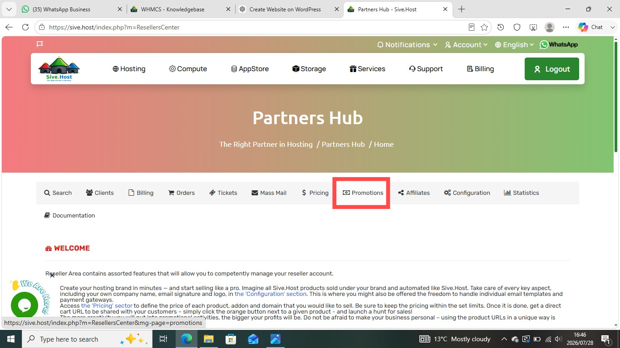Open File Explorer from the taskbar

[208, 339]
